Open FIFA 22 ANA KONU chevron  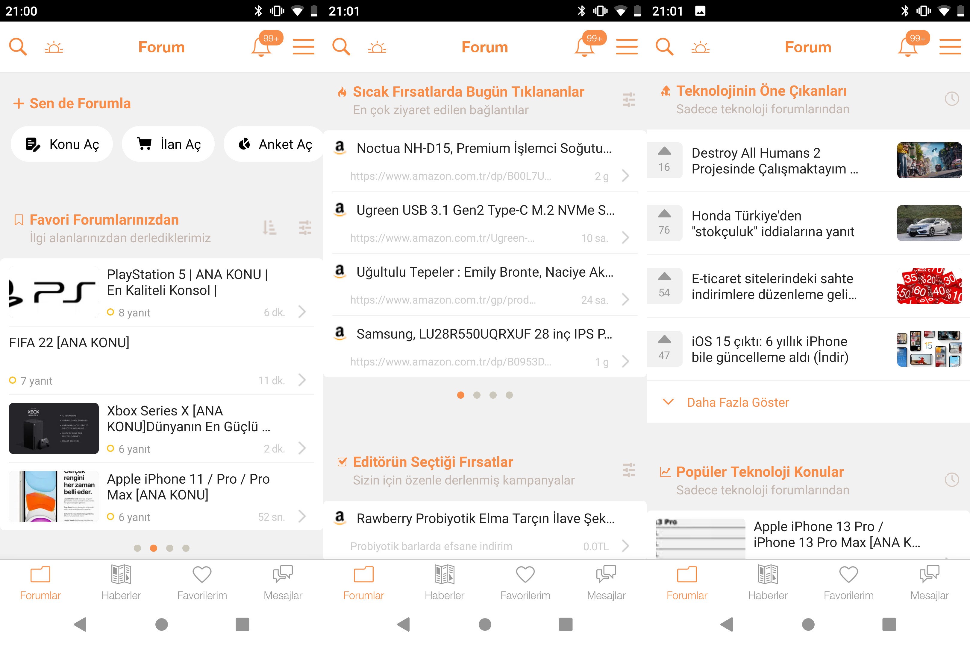tap(302, 380)
